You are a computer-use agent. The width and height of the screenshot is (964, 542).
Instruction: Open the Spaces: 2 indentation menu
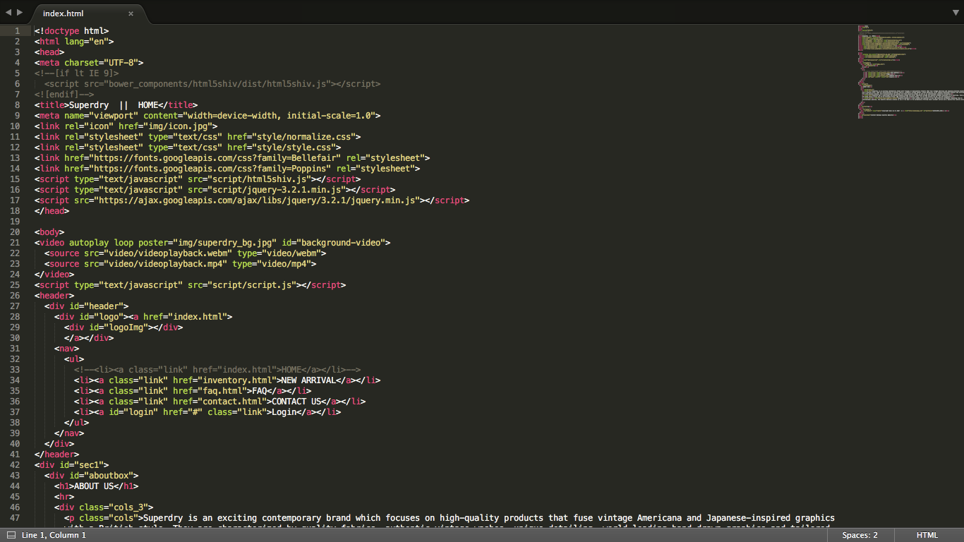click(860, 535)
